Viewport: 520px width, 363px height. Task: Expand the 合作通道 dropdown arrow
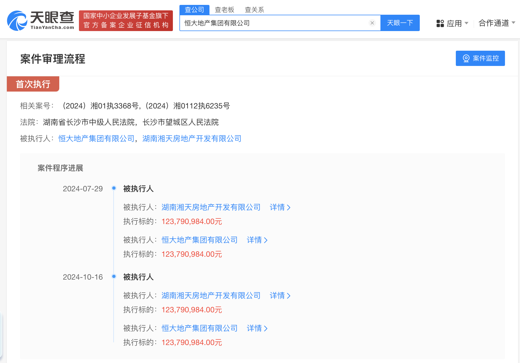[x=513, y=23]
